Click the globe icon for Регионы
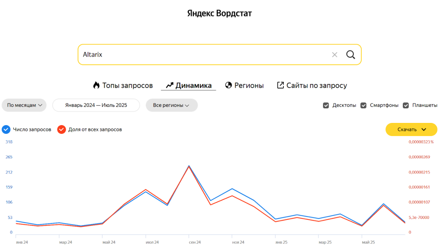This screenshot has width=443, height=249. tap(229, 85)
